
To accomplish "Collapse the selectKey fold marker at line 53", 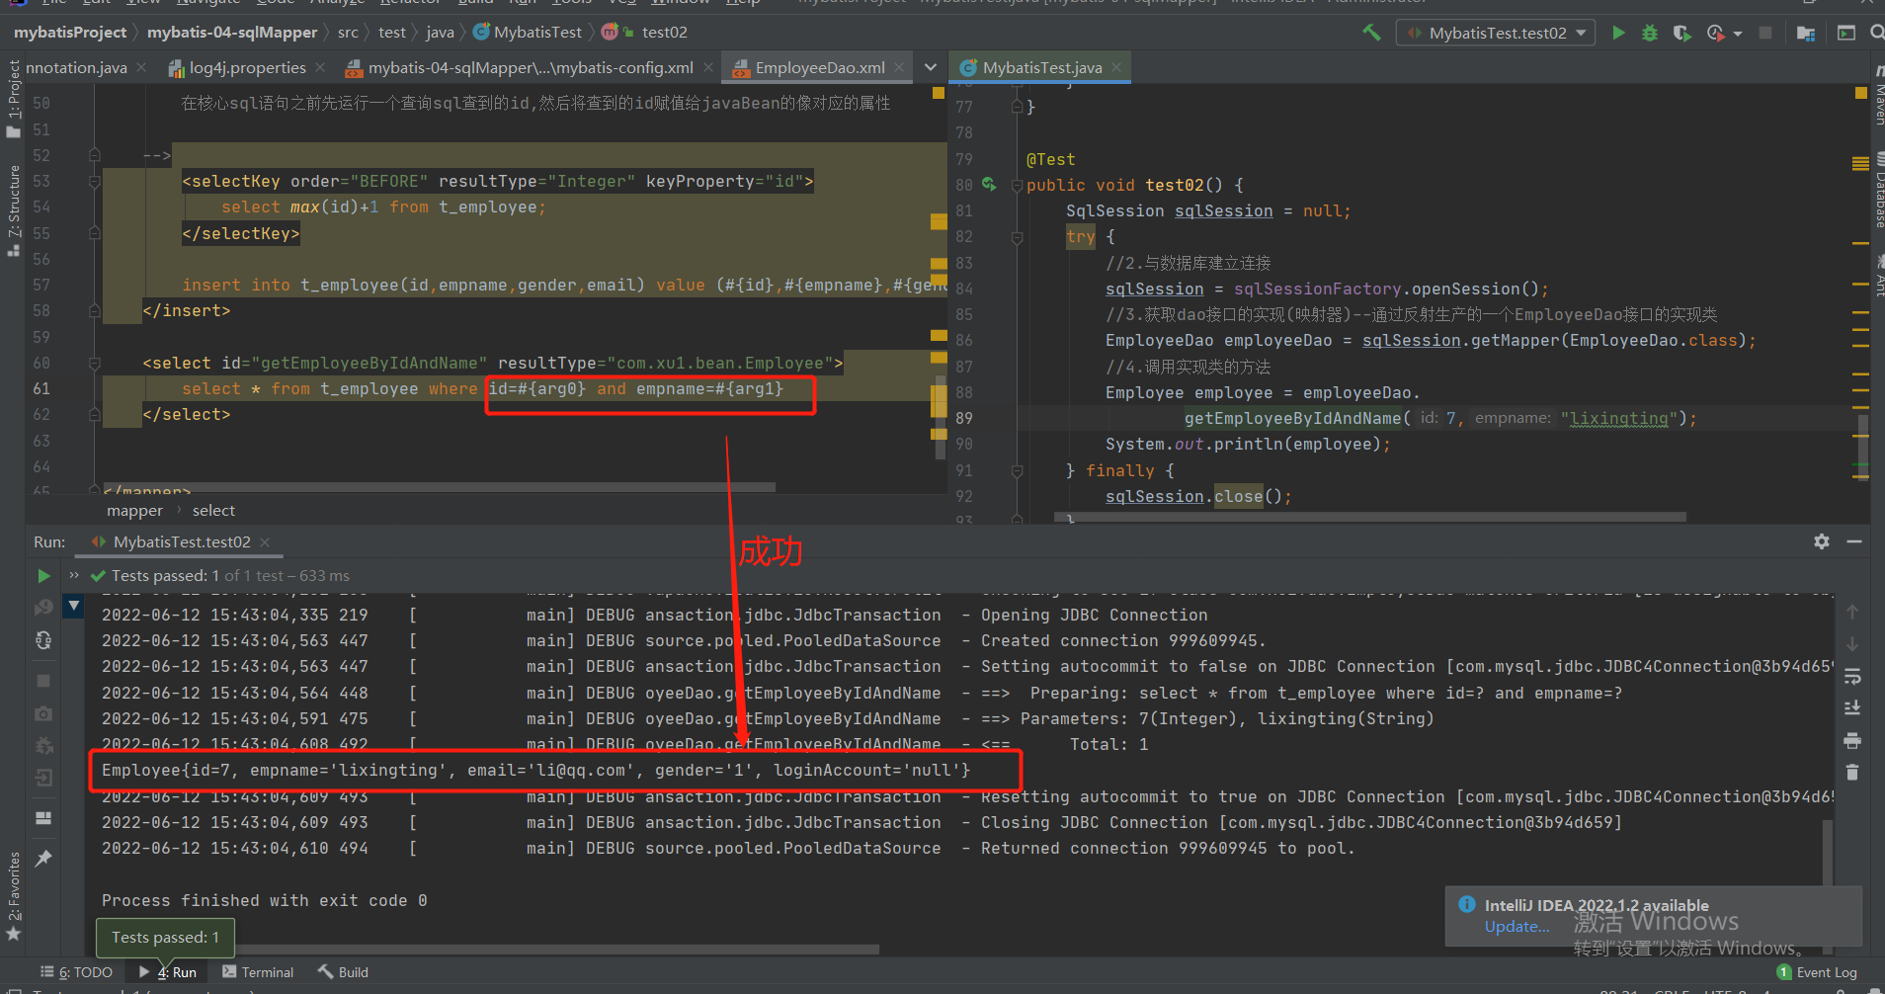I will [x=95, y=182].
